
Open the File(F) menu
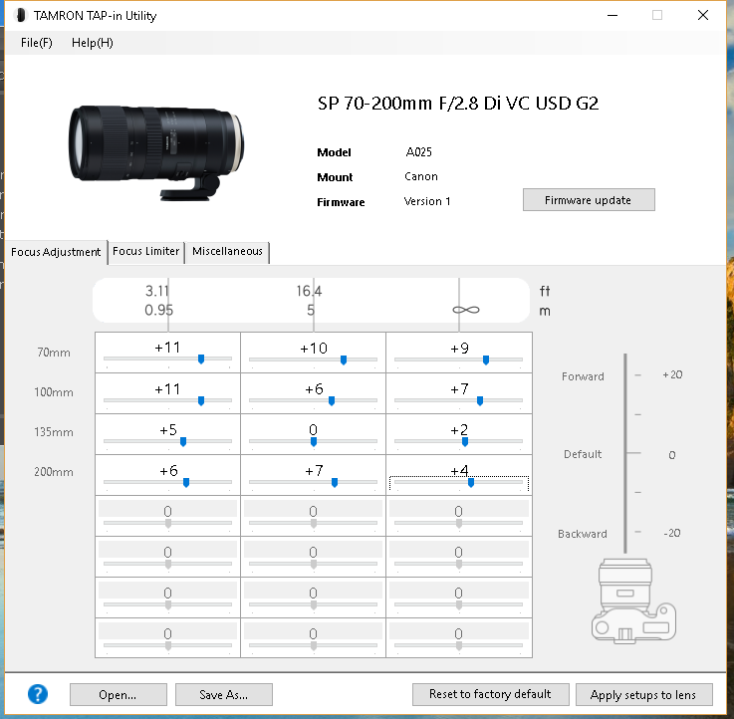(37, 43)
